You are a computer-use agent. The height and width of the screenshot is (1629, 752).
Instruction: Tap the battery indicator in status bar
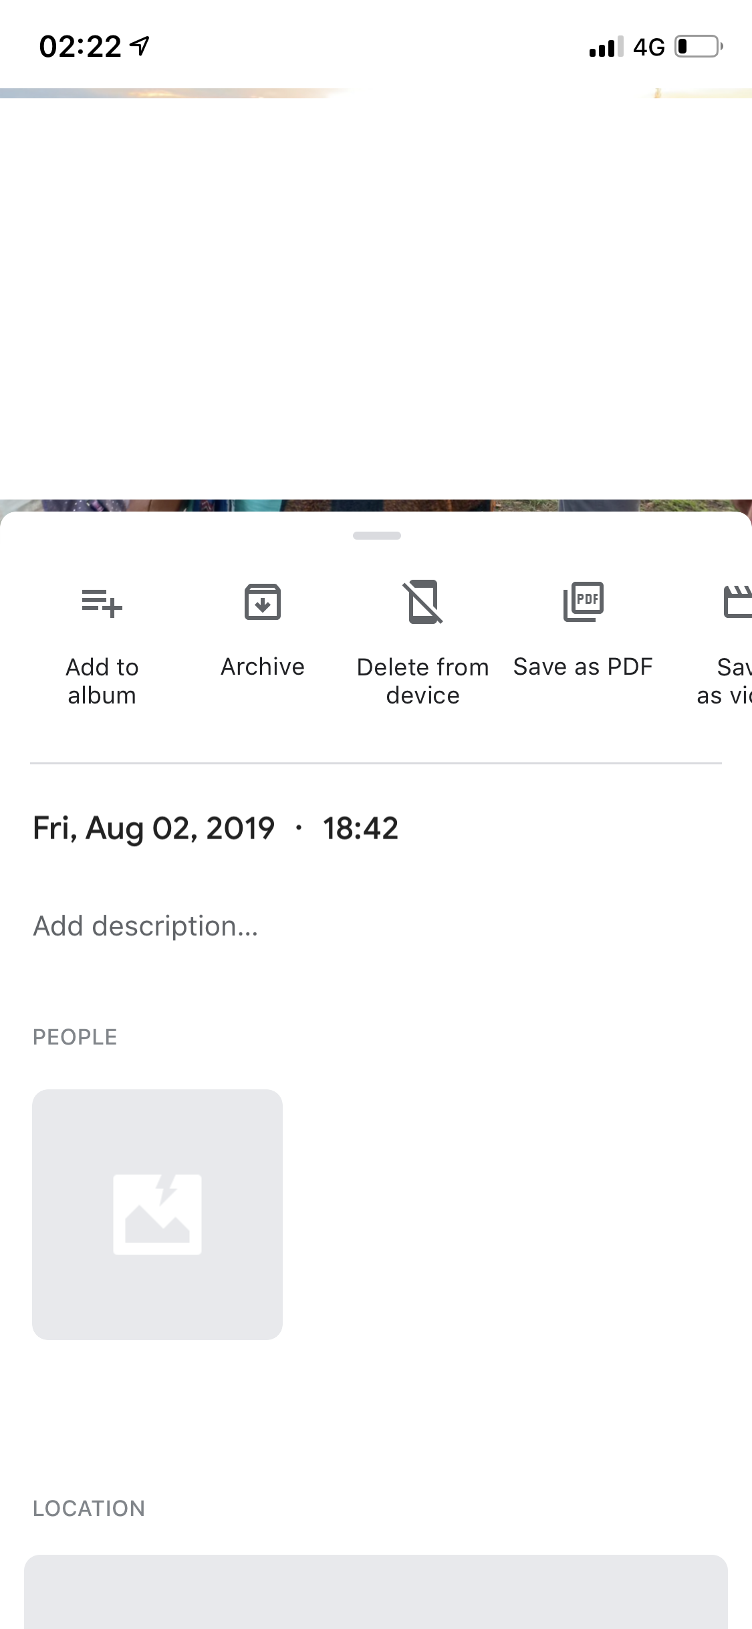(x=699, y=47)
